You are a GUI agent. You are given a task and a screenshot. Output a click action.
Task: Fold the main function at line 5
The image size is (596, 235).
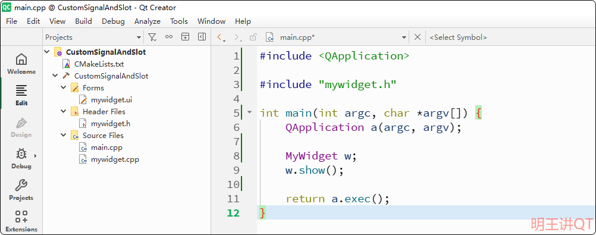(249, 112)
